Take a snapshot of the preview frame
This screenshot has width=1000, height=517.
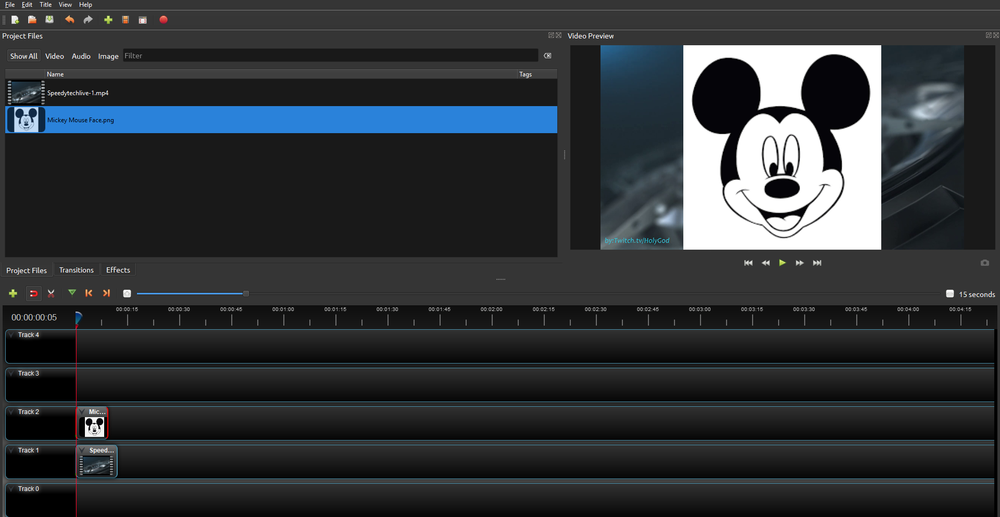(985, 263)
